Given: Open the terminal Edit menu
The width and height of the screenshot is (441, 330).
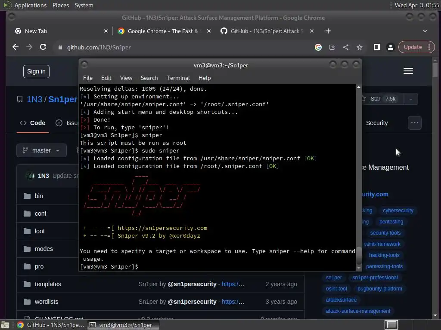Looking at the screenshot, I should coord(106,78).
